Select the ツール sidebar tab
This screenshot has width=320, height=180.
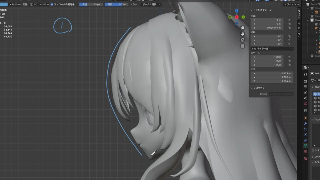299,26
